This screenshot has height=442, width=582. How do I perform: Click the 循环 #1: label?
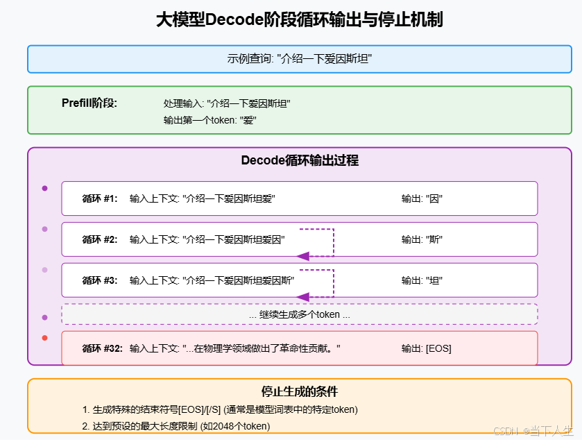click(x=100, y=198)
